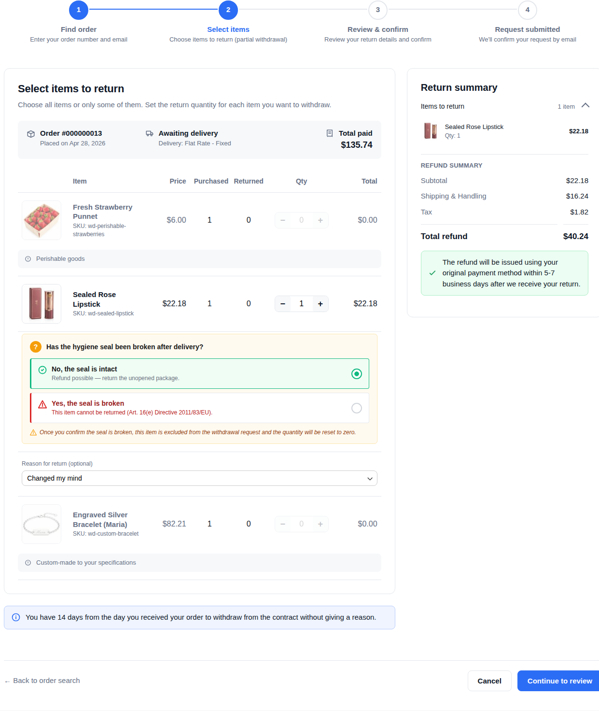The height and width of the screenshot is (711, 599).
Task: Click the Engraved Silver Bracelet quantity field
Action: pos(302,524)
